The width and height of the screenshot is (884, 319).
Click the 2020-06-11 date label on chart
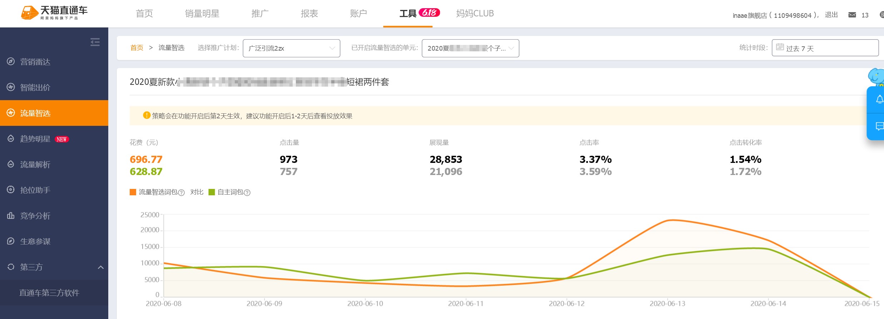click(466, 304)
